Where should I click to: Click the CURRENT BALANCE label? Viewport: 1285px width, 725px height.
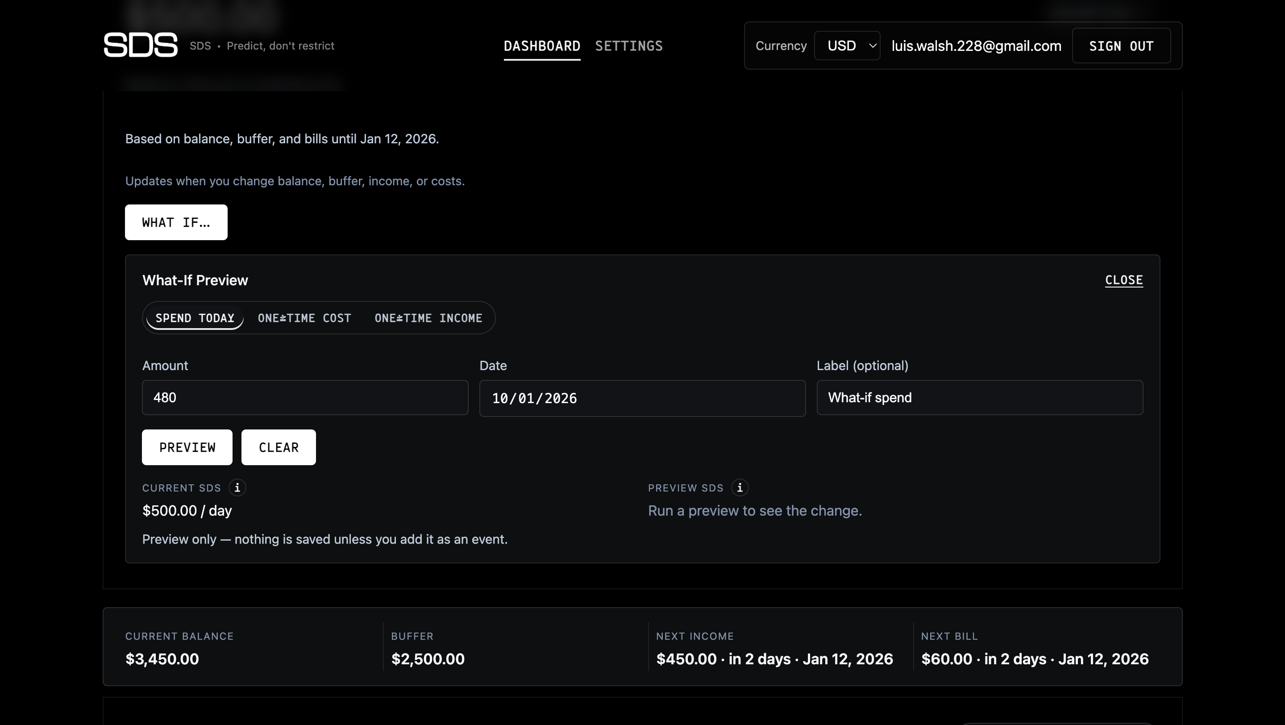point(179,636)
